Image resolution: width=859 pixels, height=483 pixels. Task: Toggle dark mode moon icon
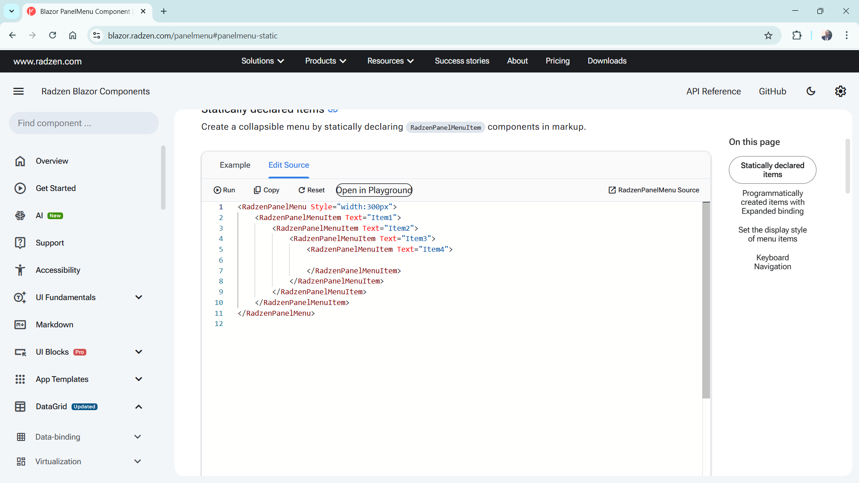pyautogui.click(x=811, y=91)
